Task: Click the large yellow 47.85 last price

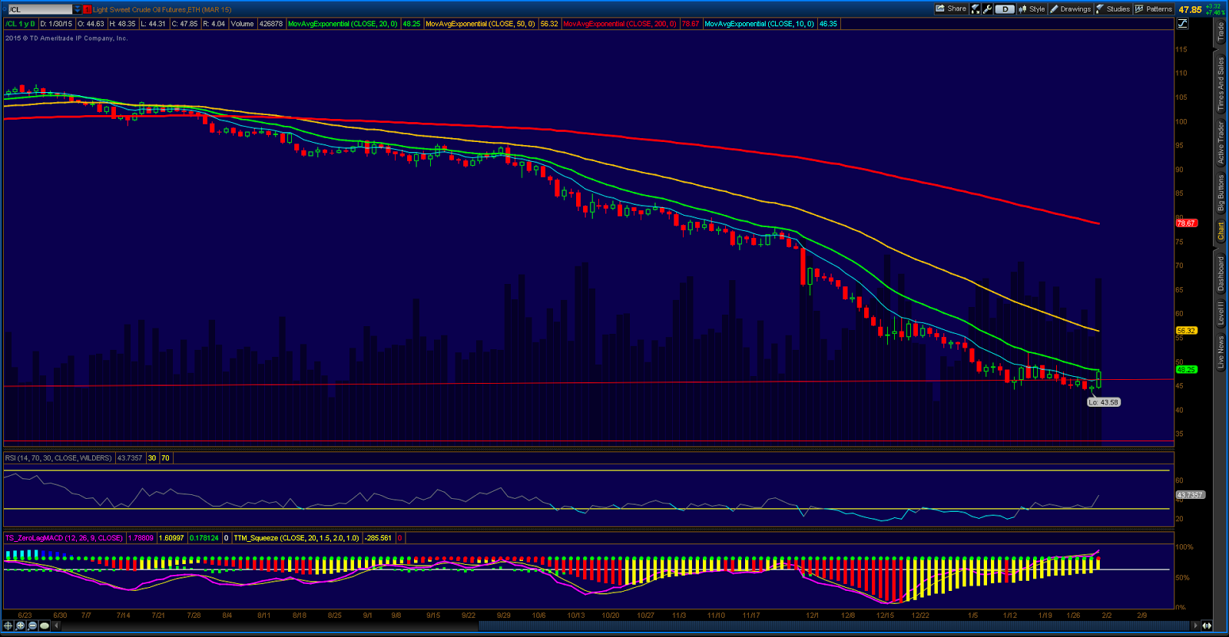Action: click(1190, 10)
